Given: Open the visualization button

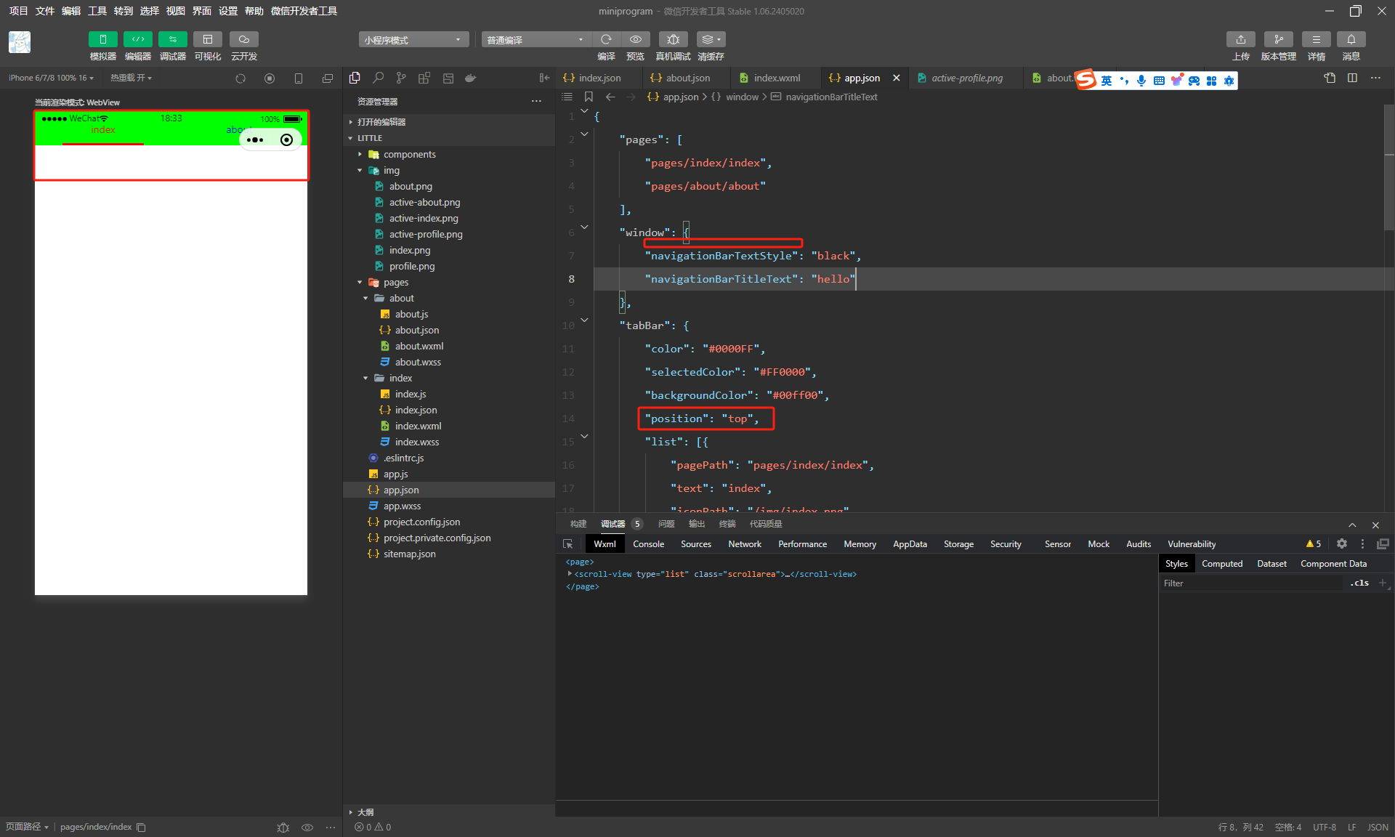Looking at the screenshot, I should click(x=208, y=39).
